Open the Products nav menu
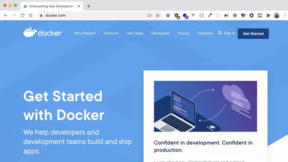288x162 pixels. click(x=111, y=33)
